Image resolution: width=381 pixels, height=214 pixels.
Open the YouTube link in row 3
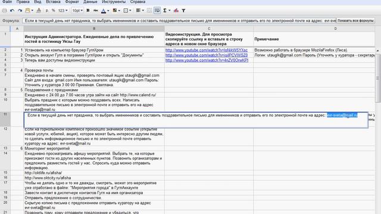point(207,55)
